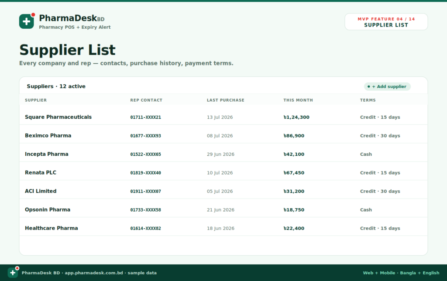Sort by the LAST PURCHASE column header
The width and height of the screenshot is (447, 281).
(226, 100)
